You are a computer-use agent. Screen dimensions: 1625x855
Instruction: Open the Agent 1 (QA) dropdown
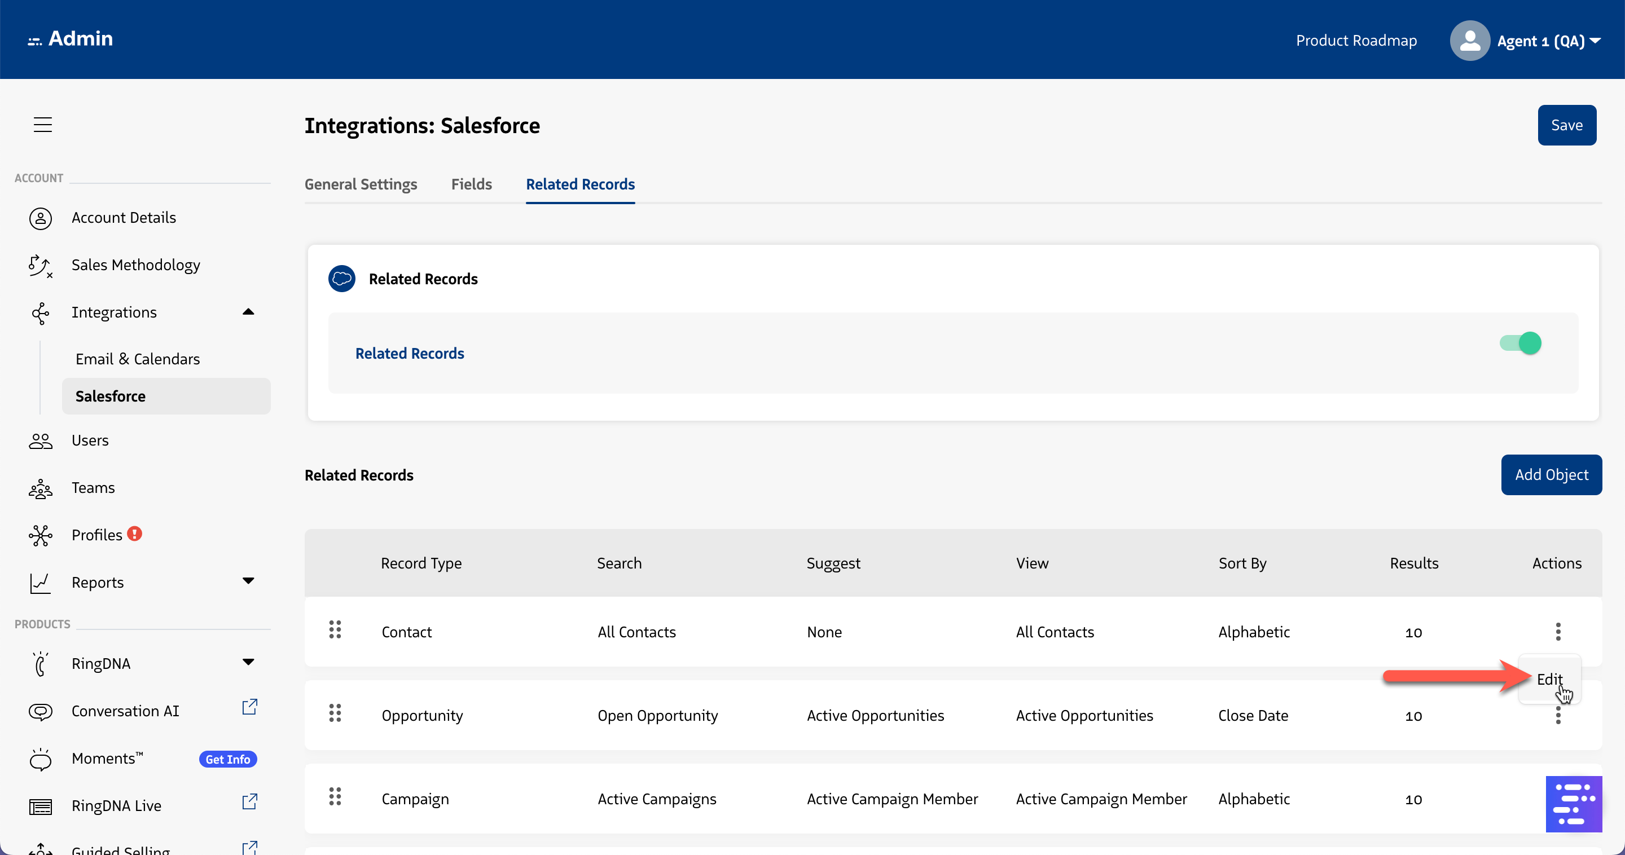pos(1549,41)
